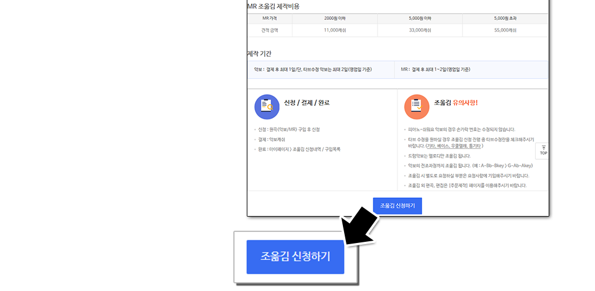Screen dimensions: 595x291
Task: Click the '조옮김 시 별도로 요청하실 부분은' line
Action: point(468,176)
